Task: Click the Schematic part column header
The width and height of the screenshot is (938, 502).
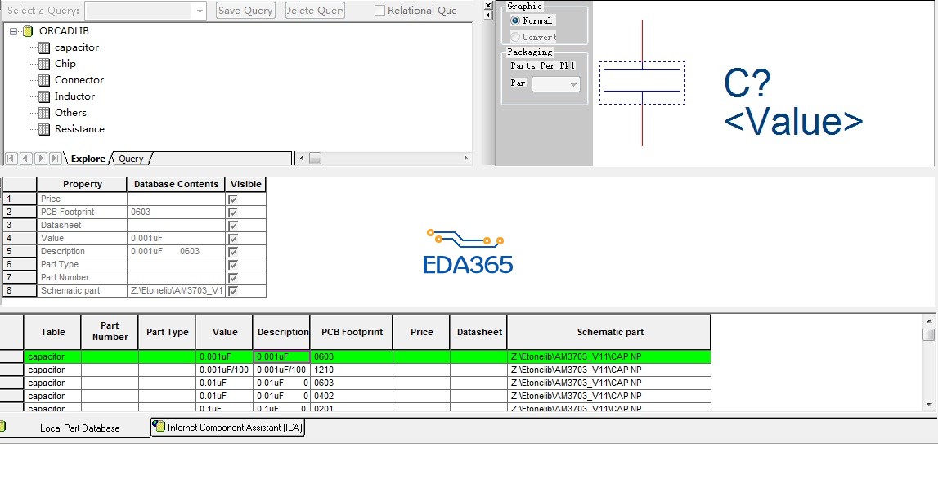Action: [x=609, y=332]
